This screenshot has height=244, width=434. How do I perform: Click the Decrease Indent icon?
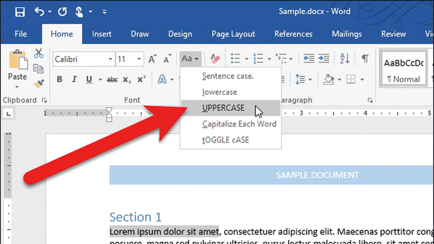(309, 59)
